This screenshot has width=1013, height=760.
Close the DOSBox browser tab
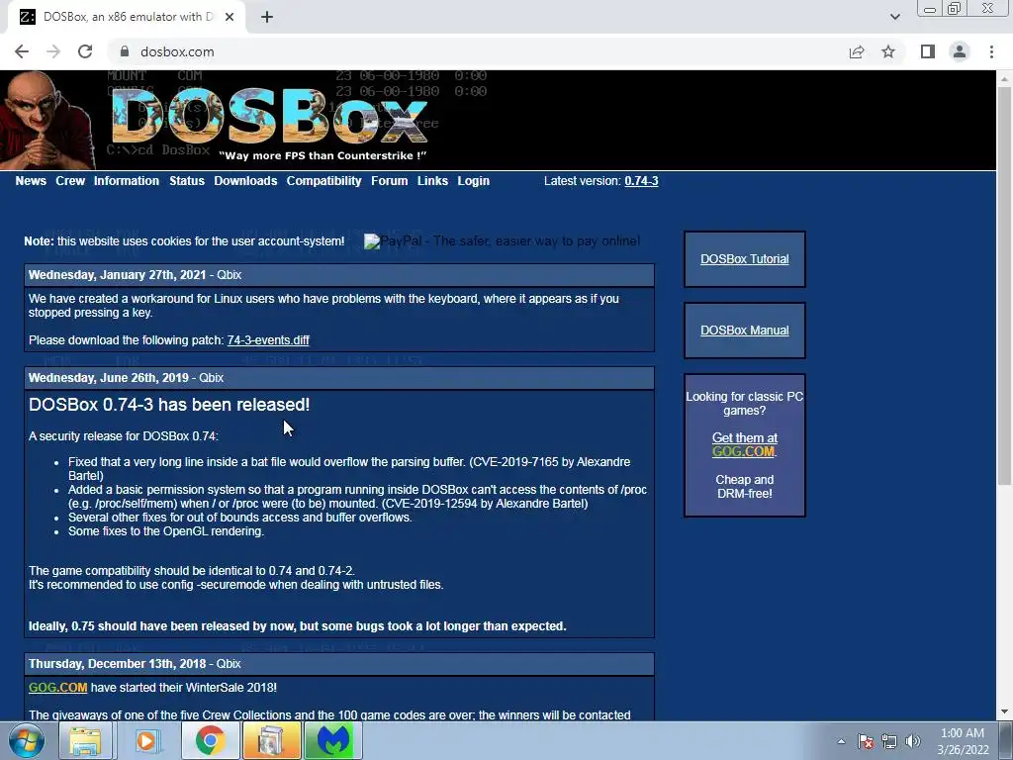(230, 17)
